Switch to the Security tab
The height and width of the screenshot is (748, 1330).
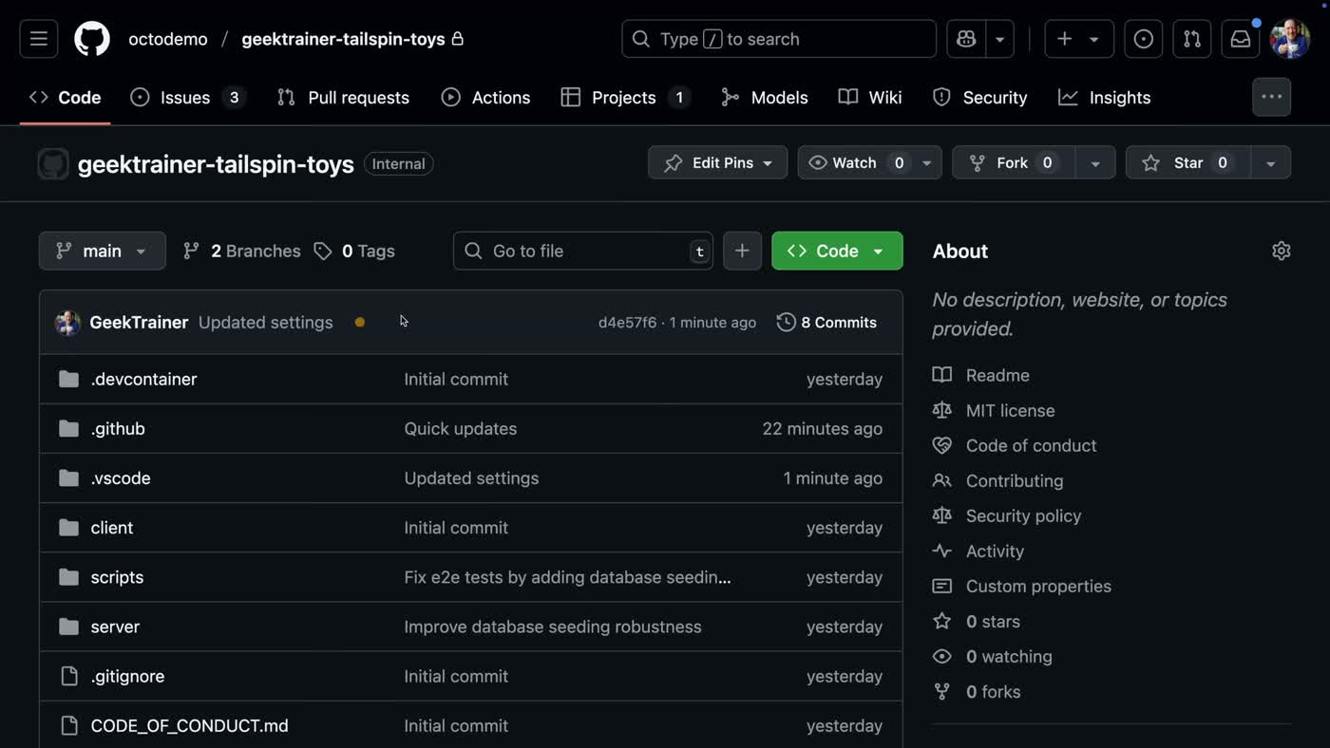[x=980, y=97]
